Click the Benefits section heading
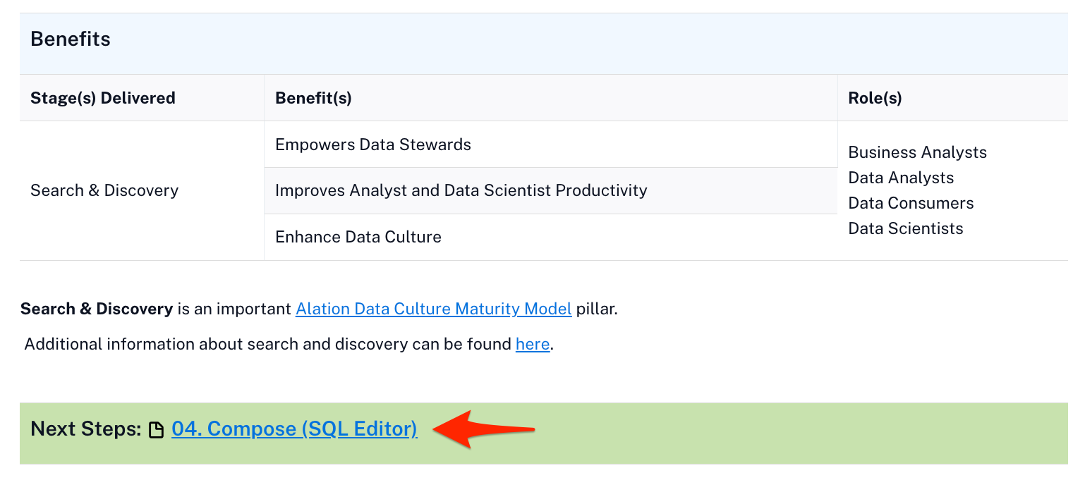Screen dimensions: 1085x492 71,39
